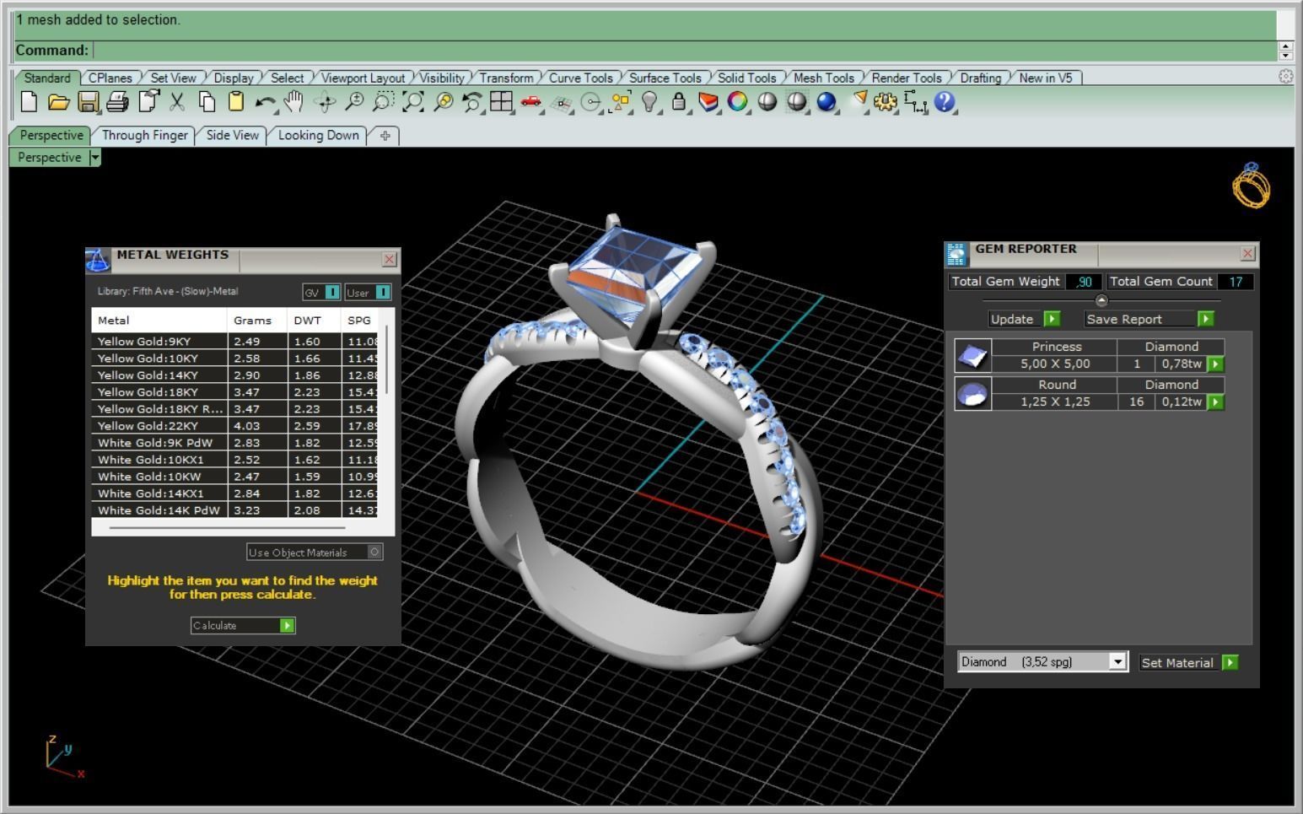Select the Through Finger viewport tab
The height and width of the screenshot is (814, 1303).
tap(145, 135)
